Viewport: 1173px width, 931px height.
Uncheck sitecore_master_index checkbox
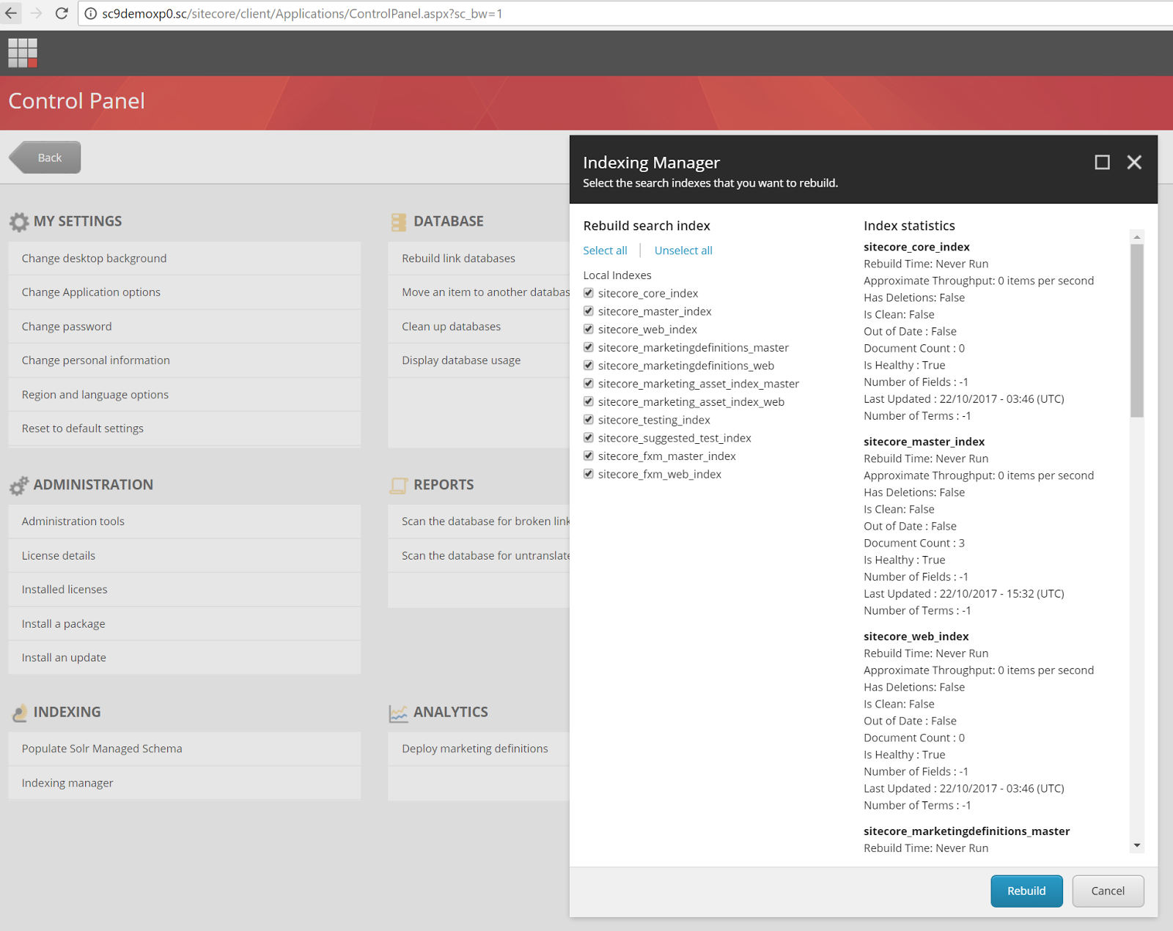tap(589, 311)
